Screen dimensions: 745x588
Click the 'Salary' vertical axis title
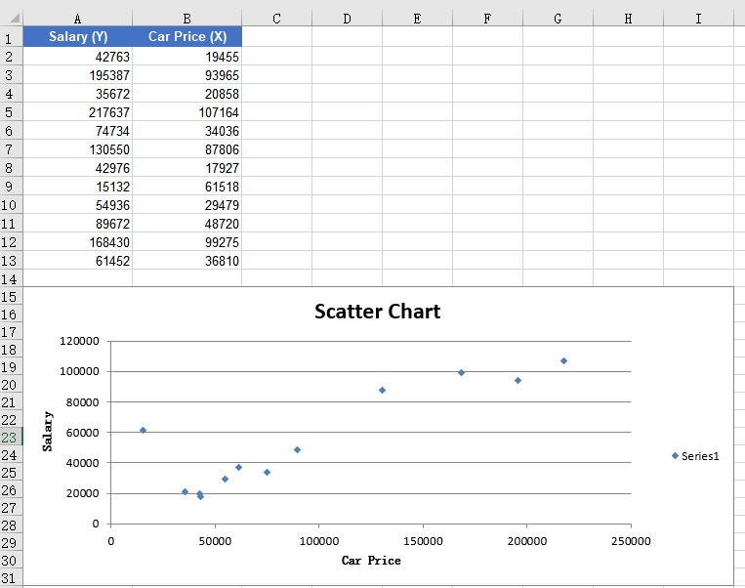pyautogui.click(x=47, y=431)
